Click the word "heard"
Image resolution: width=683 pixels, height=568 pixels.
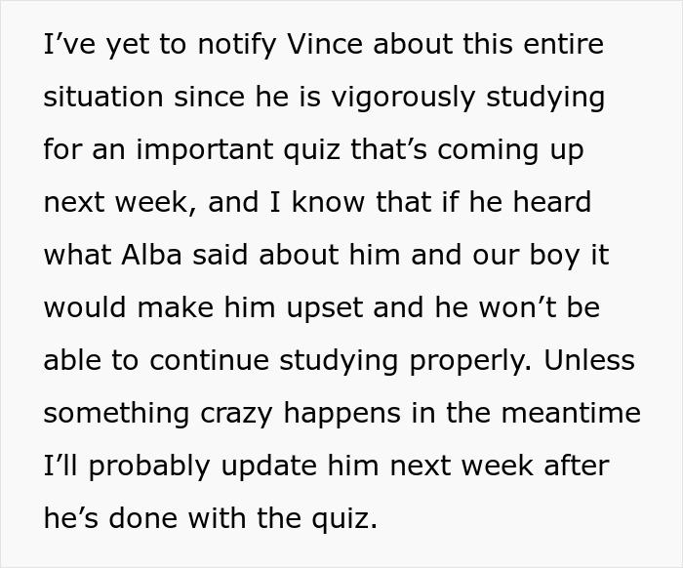click(552, 203)
